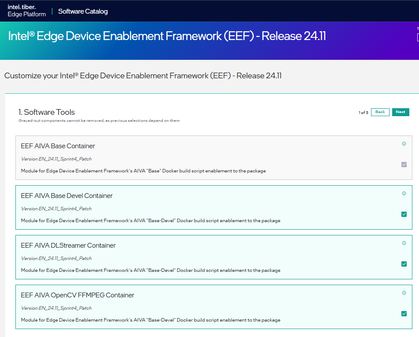The height and width of the screenshot is (337, 419).
Task: Click version text under EEF AIVA OpenCV FFMPEG Container
Action: coord(56,308)
